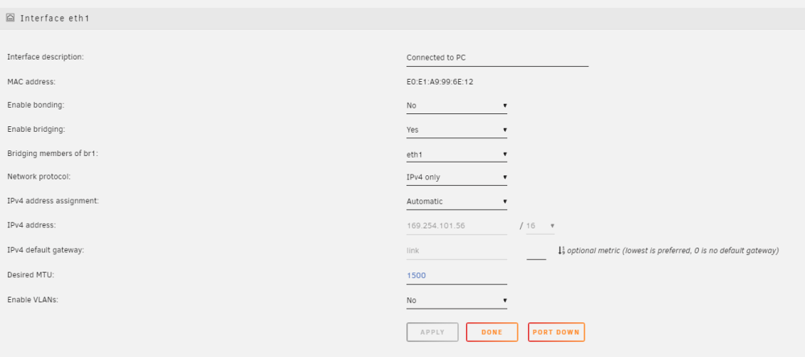Screen dimensions: 805x357
Task: Collapse the Interface eth1 section icon
Action: coord(10,18)
